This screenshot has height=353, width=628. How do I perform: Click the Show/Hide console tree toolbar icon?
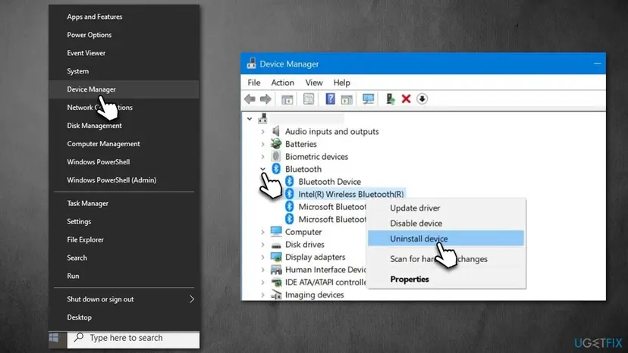click(287, 99)
